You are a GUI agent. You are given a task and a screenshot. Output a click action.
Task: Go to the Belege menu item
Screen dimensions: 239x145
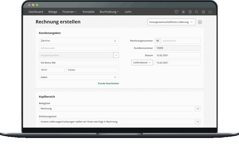[x=53, y=12]
